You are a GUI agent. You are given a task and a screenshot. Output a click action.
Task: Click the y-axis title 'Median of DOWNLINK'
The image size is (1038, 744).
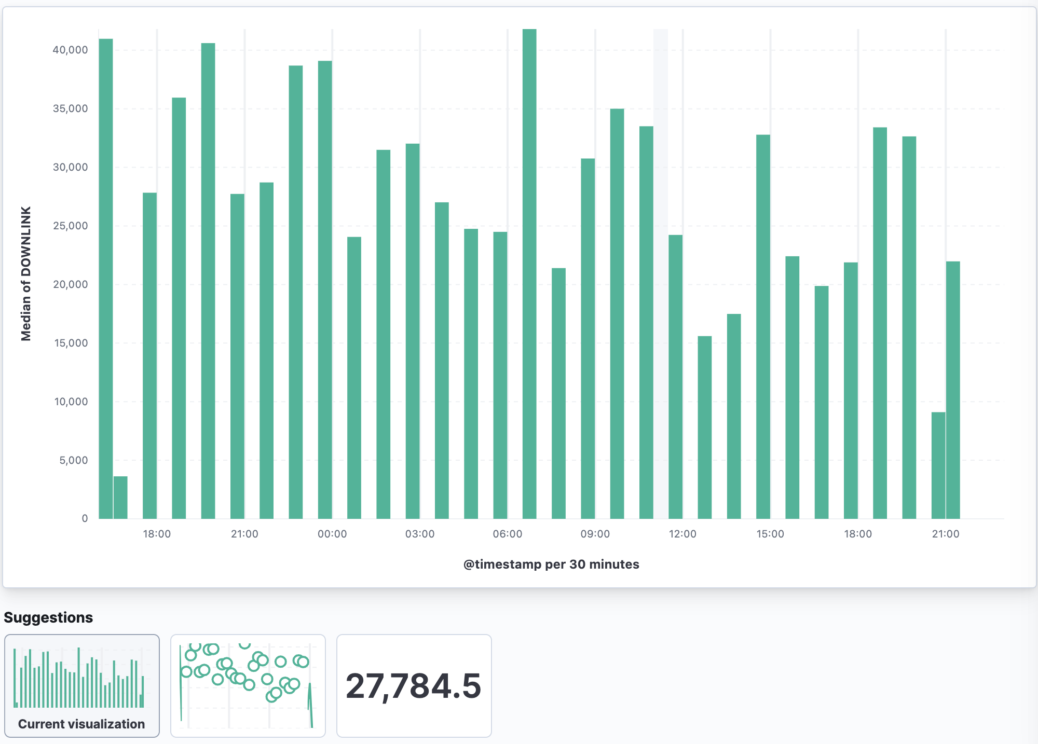[x=26, y=273]
